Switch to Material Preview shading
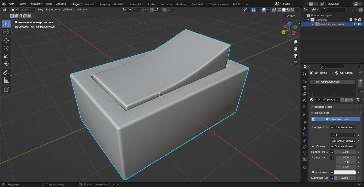Image resolution: width=364 pixels, height=187 pixels. [288, 10]
